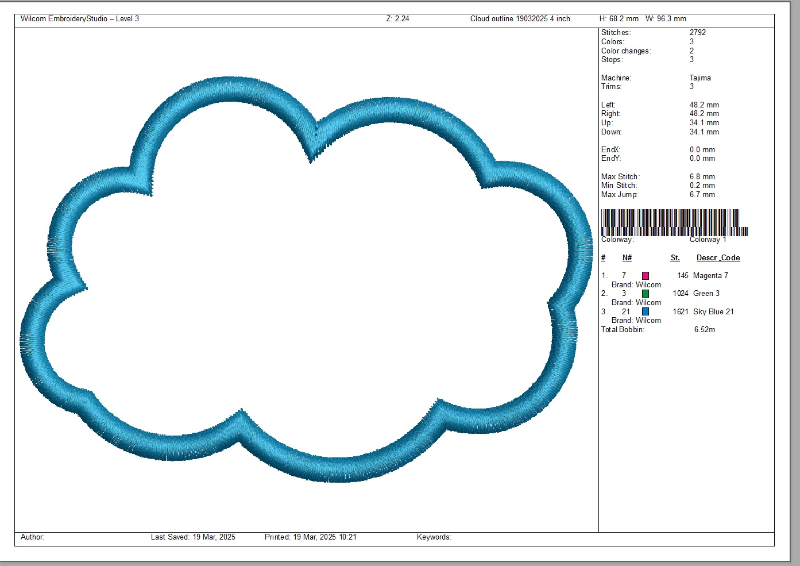This screenshot has width=800, height=566.
Task: Click the underlined St. column header
Action: (675, 258)
